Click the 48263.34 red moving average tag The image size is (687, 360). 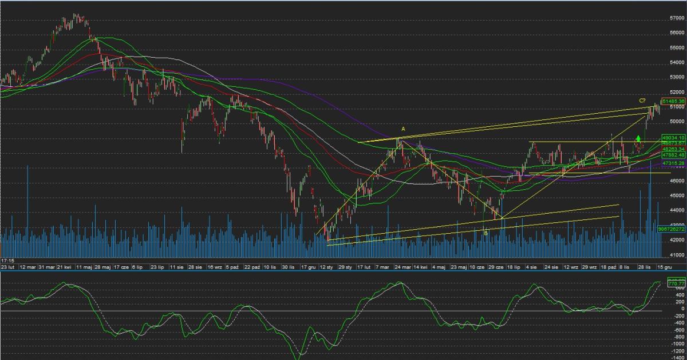click(673, 149)
